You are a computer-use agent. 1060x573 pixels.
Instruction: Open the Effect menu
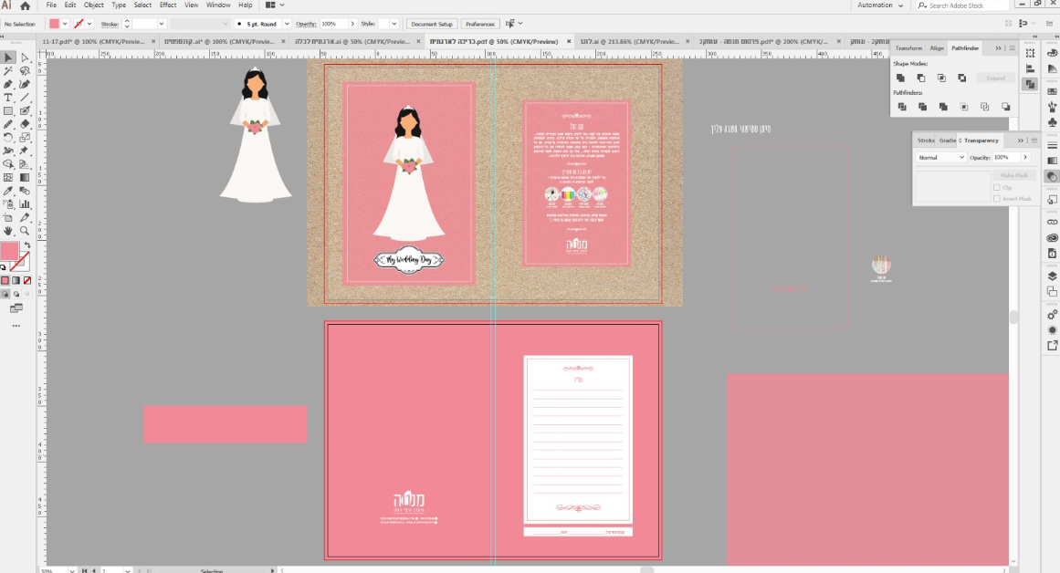click(x=168, y=5)
